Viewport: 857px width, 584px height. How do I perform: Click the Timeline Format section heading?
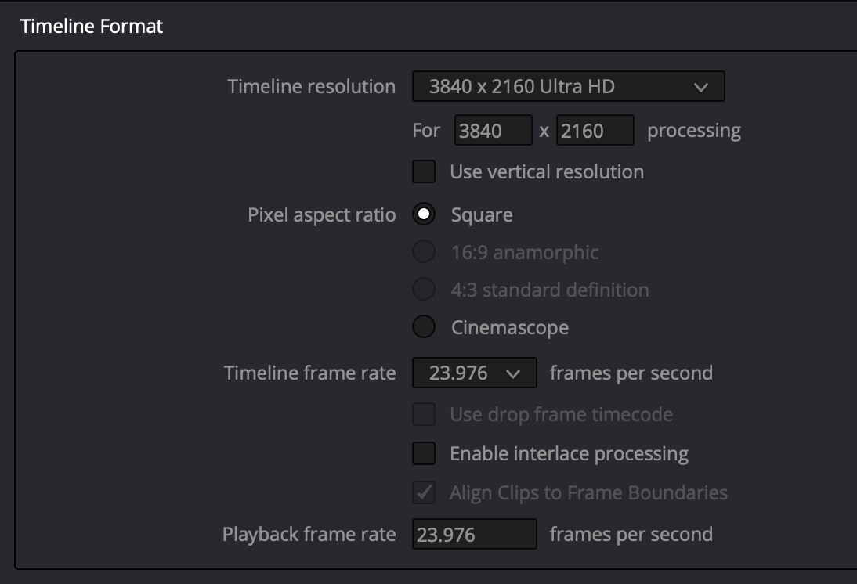point(92,26)
